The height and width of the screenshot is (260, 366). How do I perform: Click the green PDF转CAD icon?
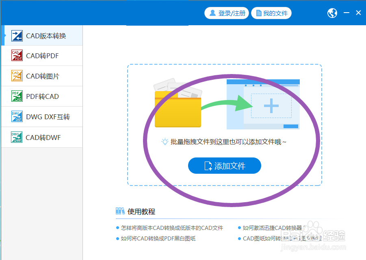click(17, 96)
